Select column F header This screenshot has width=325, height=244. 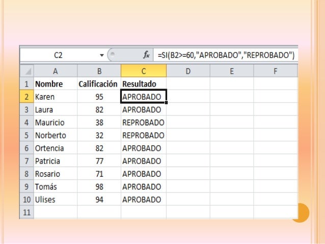pyautogui.click(x=275, y=71)
